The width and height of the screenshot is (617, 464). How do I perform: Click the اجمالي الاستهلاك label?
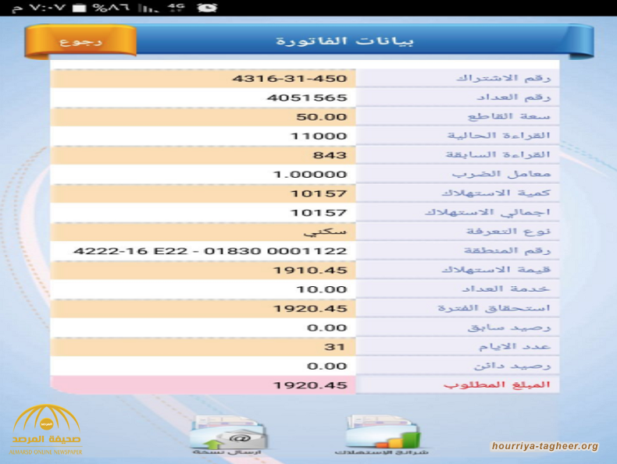tap(487, 213)
